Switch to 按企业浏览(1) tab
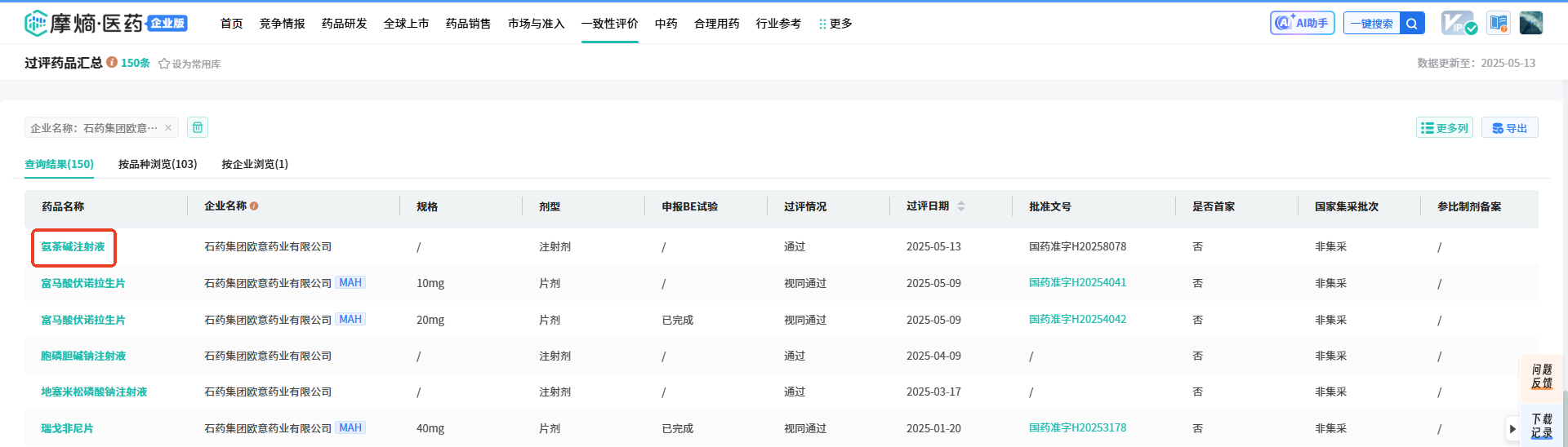The image size is (1568, 447). pos(255,164)
